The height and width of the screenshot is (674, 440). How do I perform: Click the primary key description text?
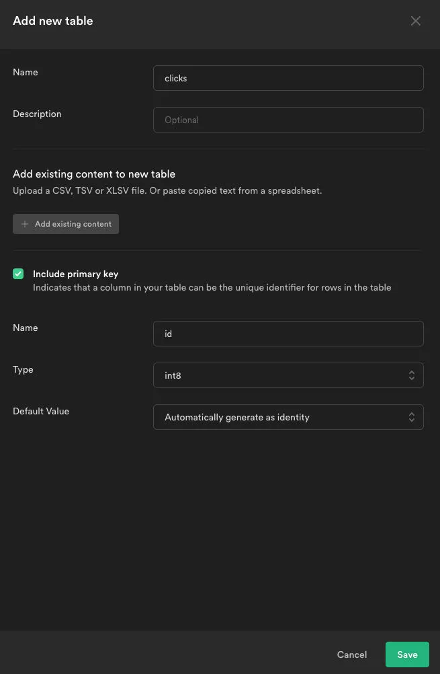coord(212,288)
